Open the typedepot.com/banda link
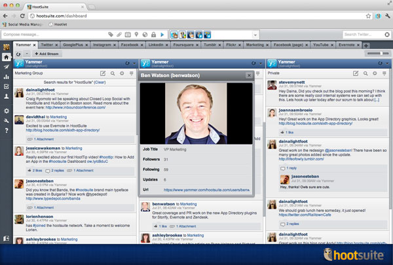Screen dimensions: 393x265 [x=53, y=199]
